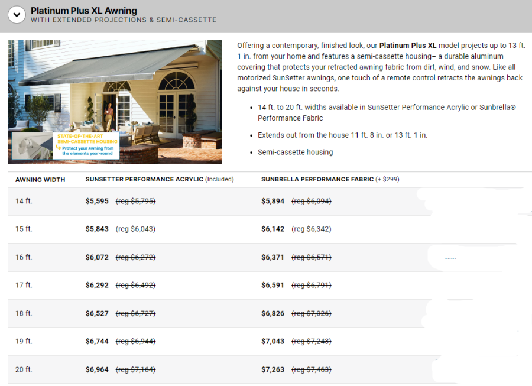The height and width of the screenshot is (386, 532).
Task: Click the $5,894 Sunbrella price for 14 ft.
Action: [273, 201]
